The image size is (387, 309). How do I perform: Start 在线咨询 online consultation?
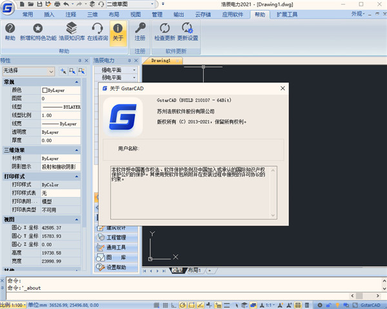tap(97, 32)
